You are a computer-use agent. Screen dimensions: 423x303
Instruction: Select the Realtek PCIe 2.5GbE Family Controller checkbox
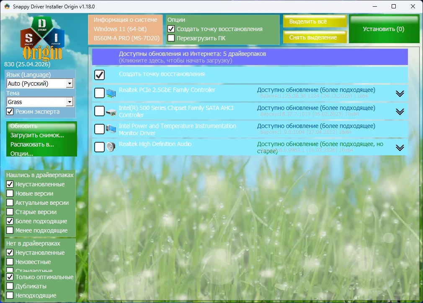pos(100,93)
